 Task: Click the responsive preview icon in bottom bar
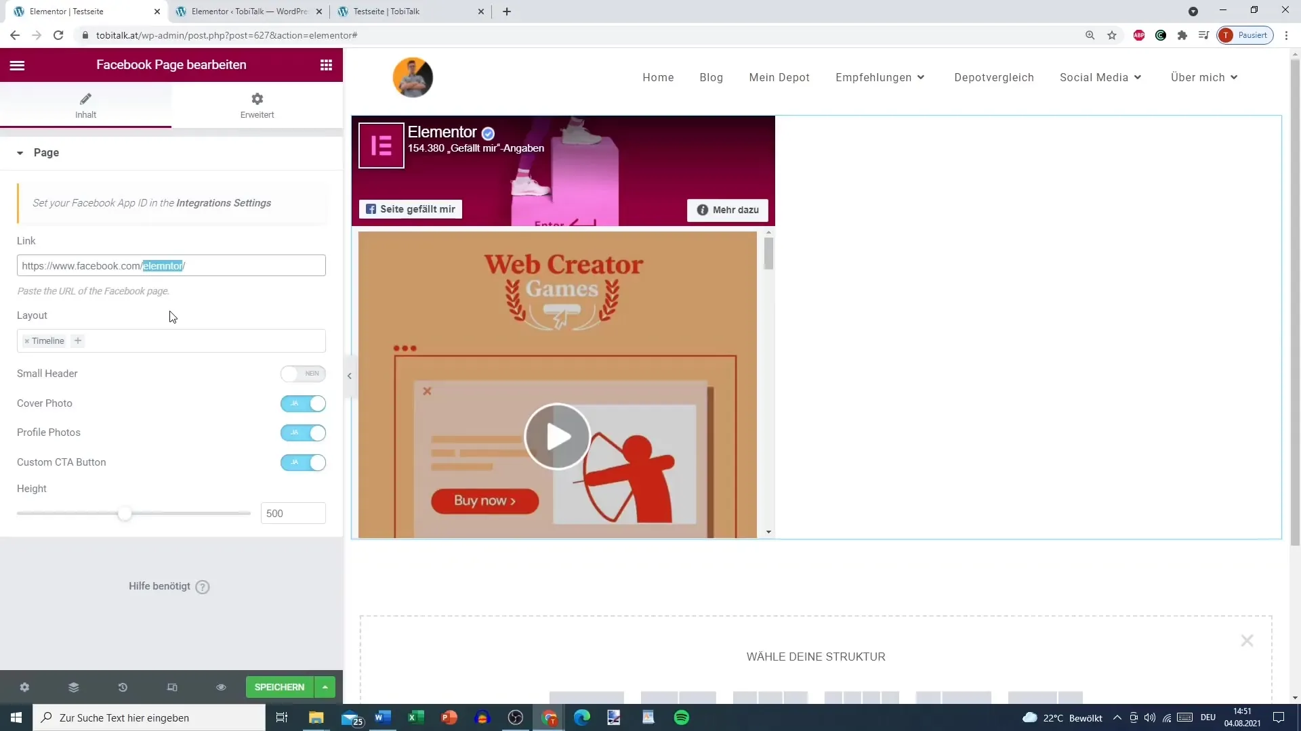click(173, 687)
